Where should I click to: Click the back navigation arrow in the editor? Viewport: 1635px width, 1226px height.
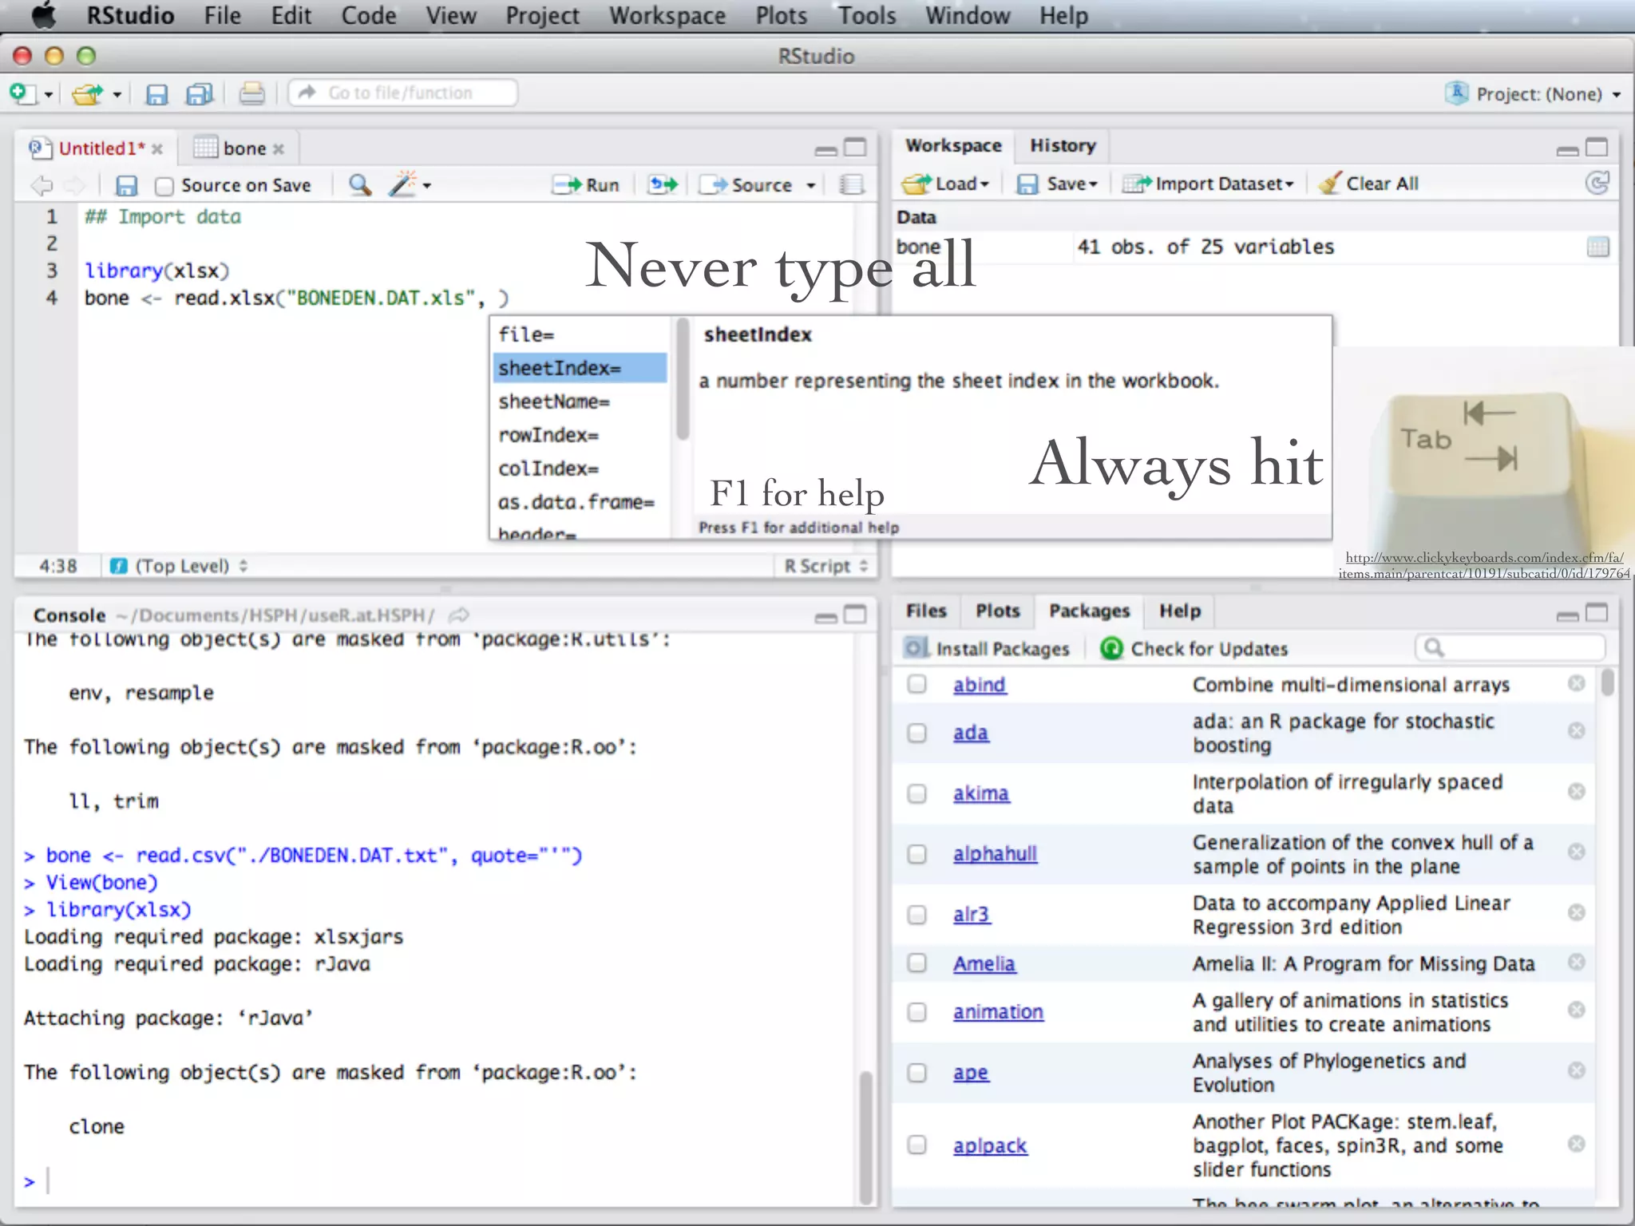42,185
